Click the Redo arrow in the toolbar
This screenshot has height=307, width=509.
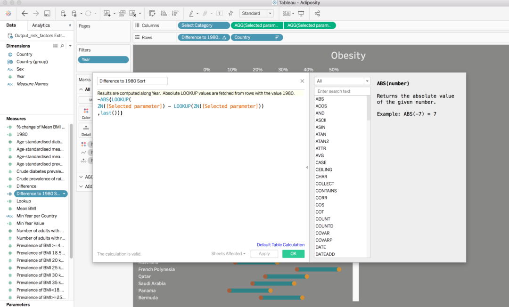coord(35,13)
